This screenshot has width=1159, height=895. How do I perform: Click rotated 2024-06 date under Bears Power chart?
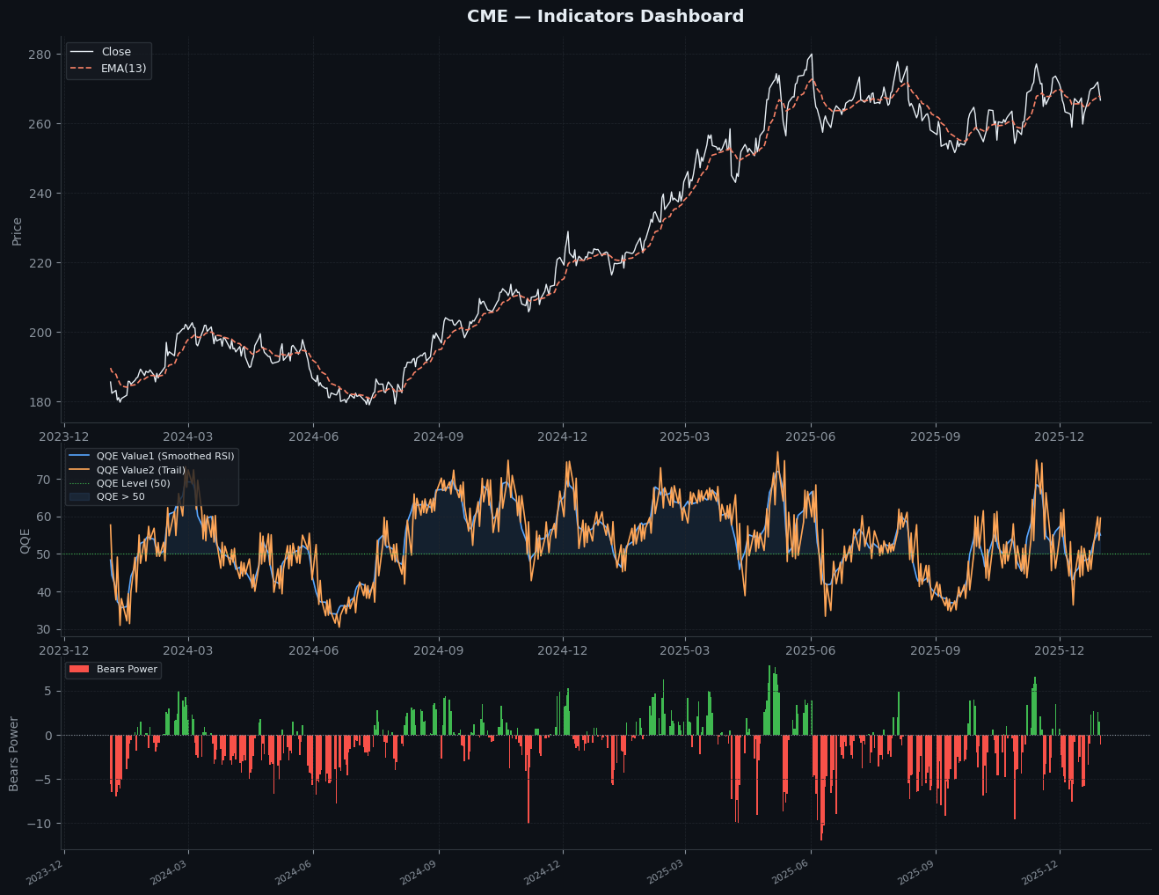295,873
